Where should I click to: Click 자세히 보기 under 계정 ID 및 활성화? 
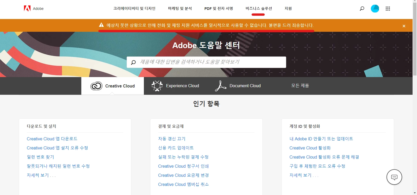[304, 175]
